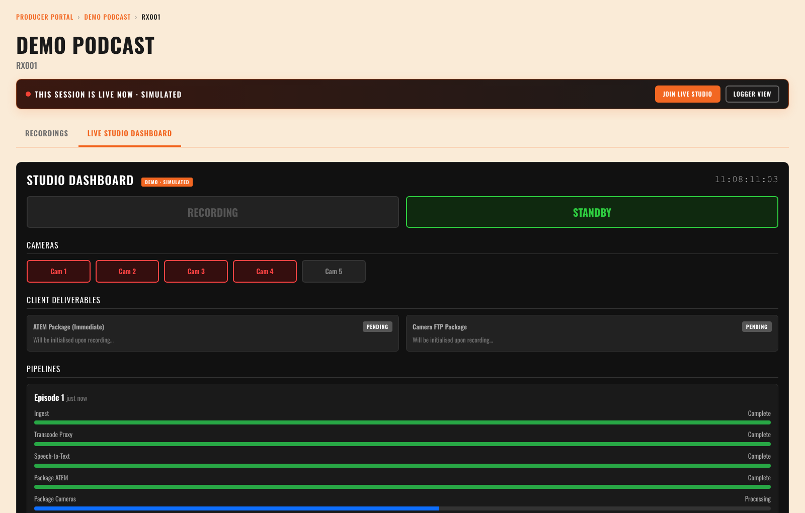Image resolution: width=805 pixels, height=513 pixels.
Task: Go to the Demo Podcast breadcrumb
Action: pos(107,17)
